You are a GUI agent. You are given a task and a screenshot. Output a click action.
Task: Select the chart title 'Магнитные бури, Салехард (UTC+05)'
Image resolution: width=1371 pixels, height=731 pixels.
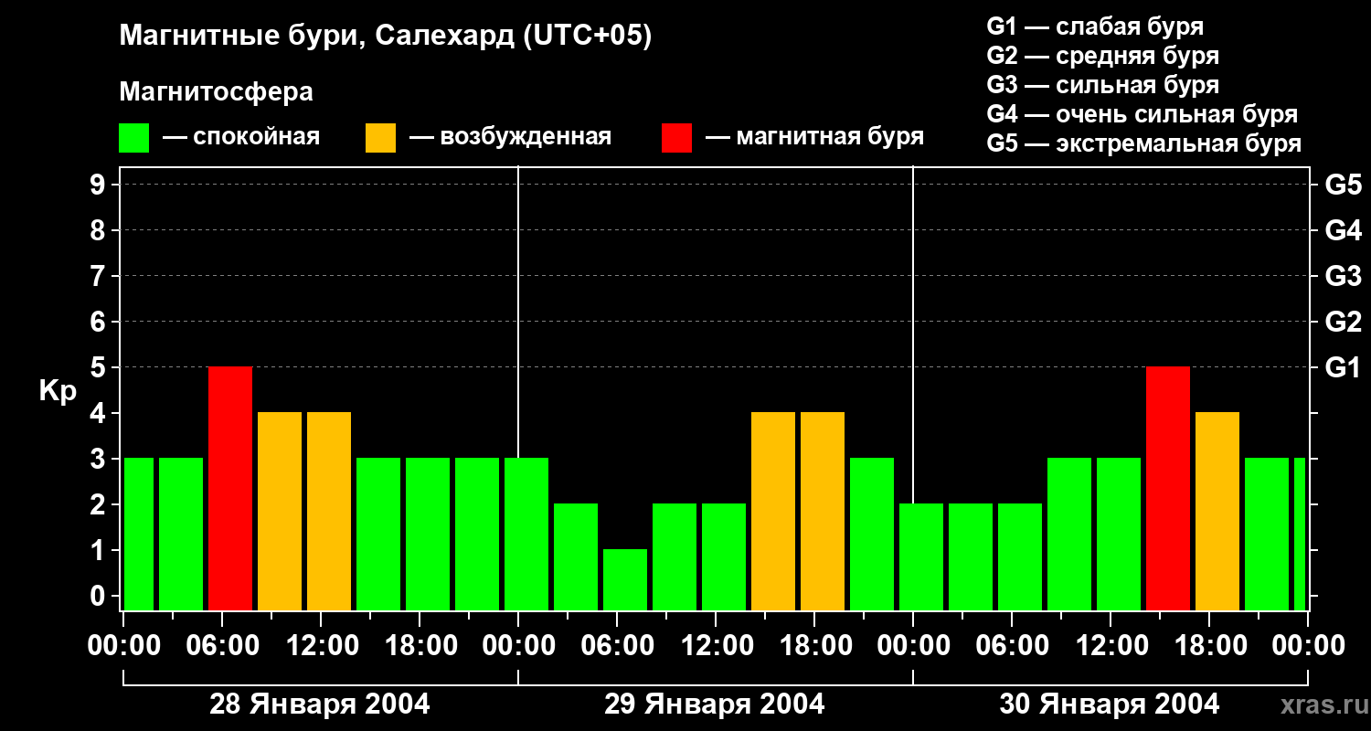pyautogui.click(x=385, y=37)
